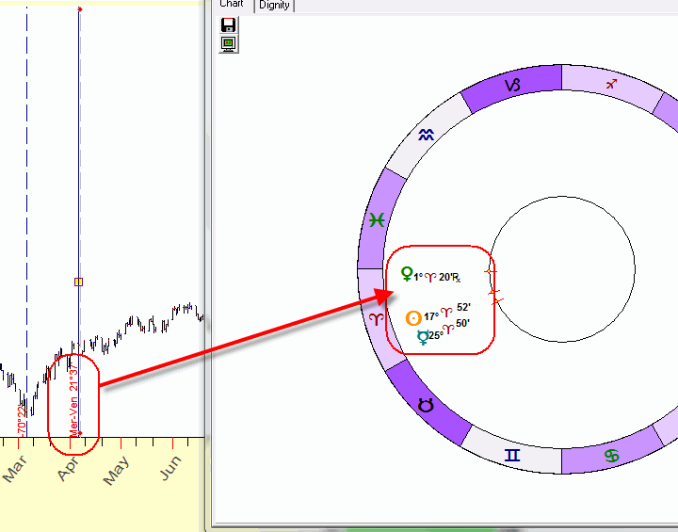
Task: Click the Gemini glyph on the wheel
Action: pyautogui.click(x=511, y=455)
